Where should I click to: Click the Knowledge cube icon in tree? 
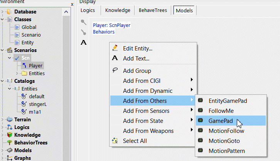(9, 135)
